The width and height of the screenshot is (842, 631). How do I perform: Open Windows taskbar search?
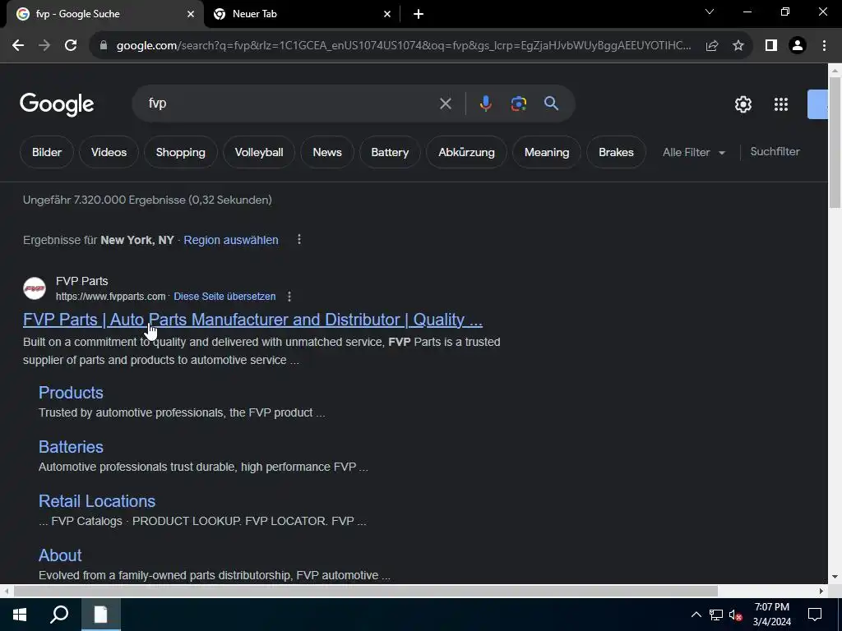click(x=59, y=615)
